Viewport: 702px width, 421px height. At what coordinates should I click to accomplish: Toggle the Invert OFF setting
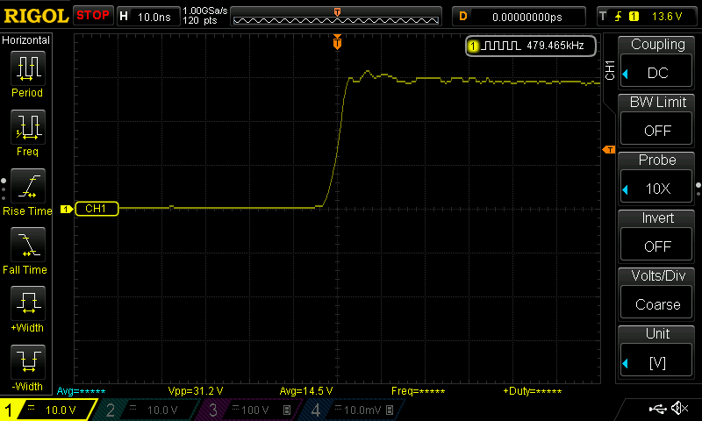pos(656,246)
